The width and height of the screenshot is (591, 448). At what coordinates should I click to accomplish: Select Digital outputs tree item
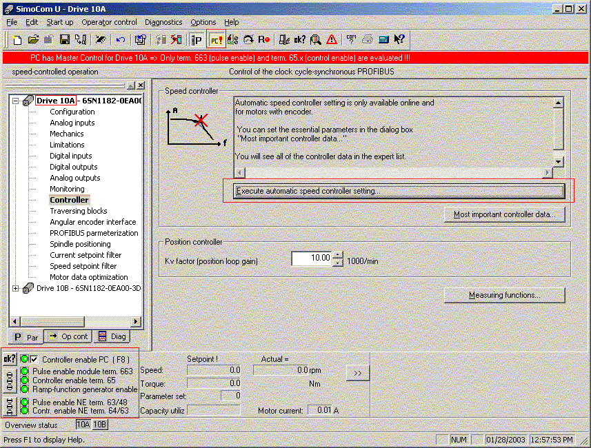[74, 167]
